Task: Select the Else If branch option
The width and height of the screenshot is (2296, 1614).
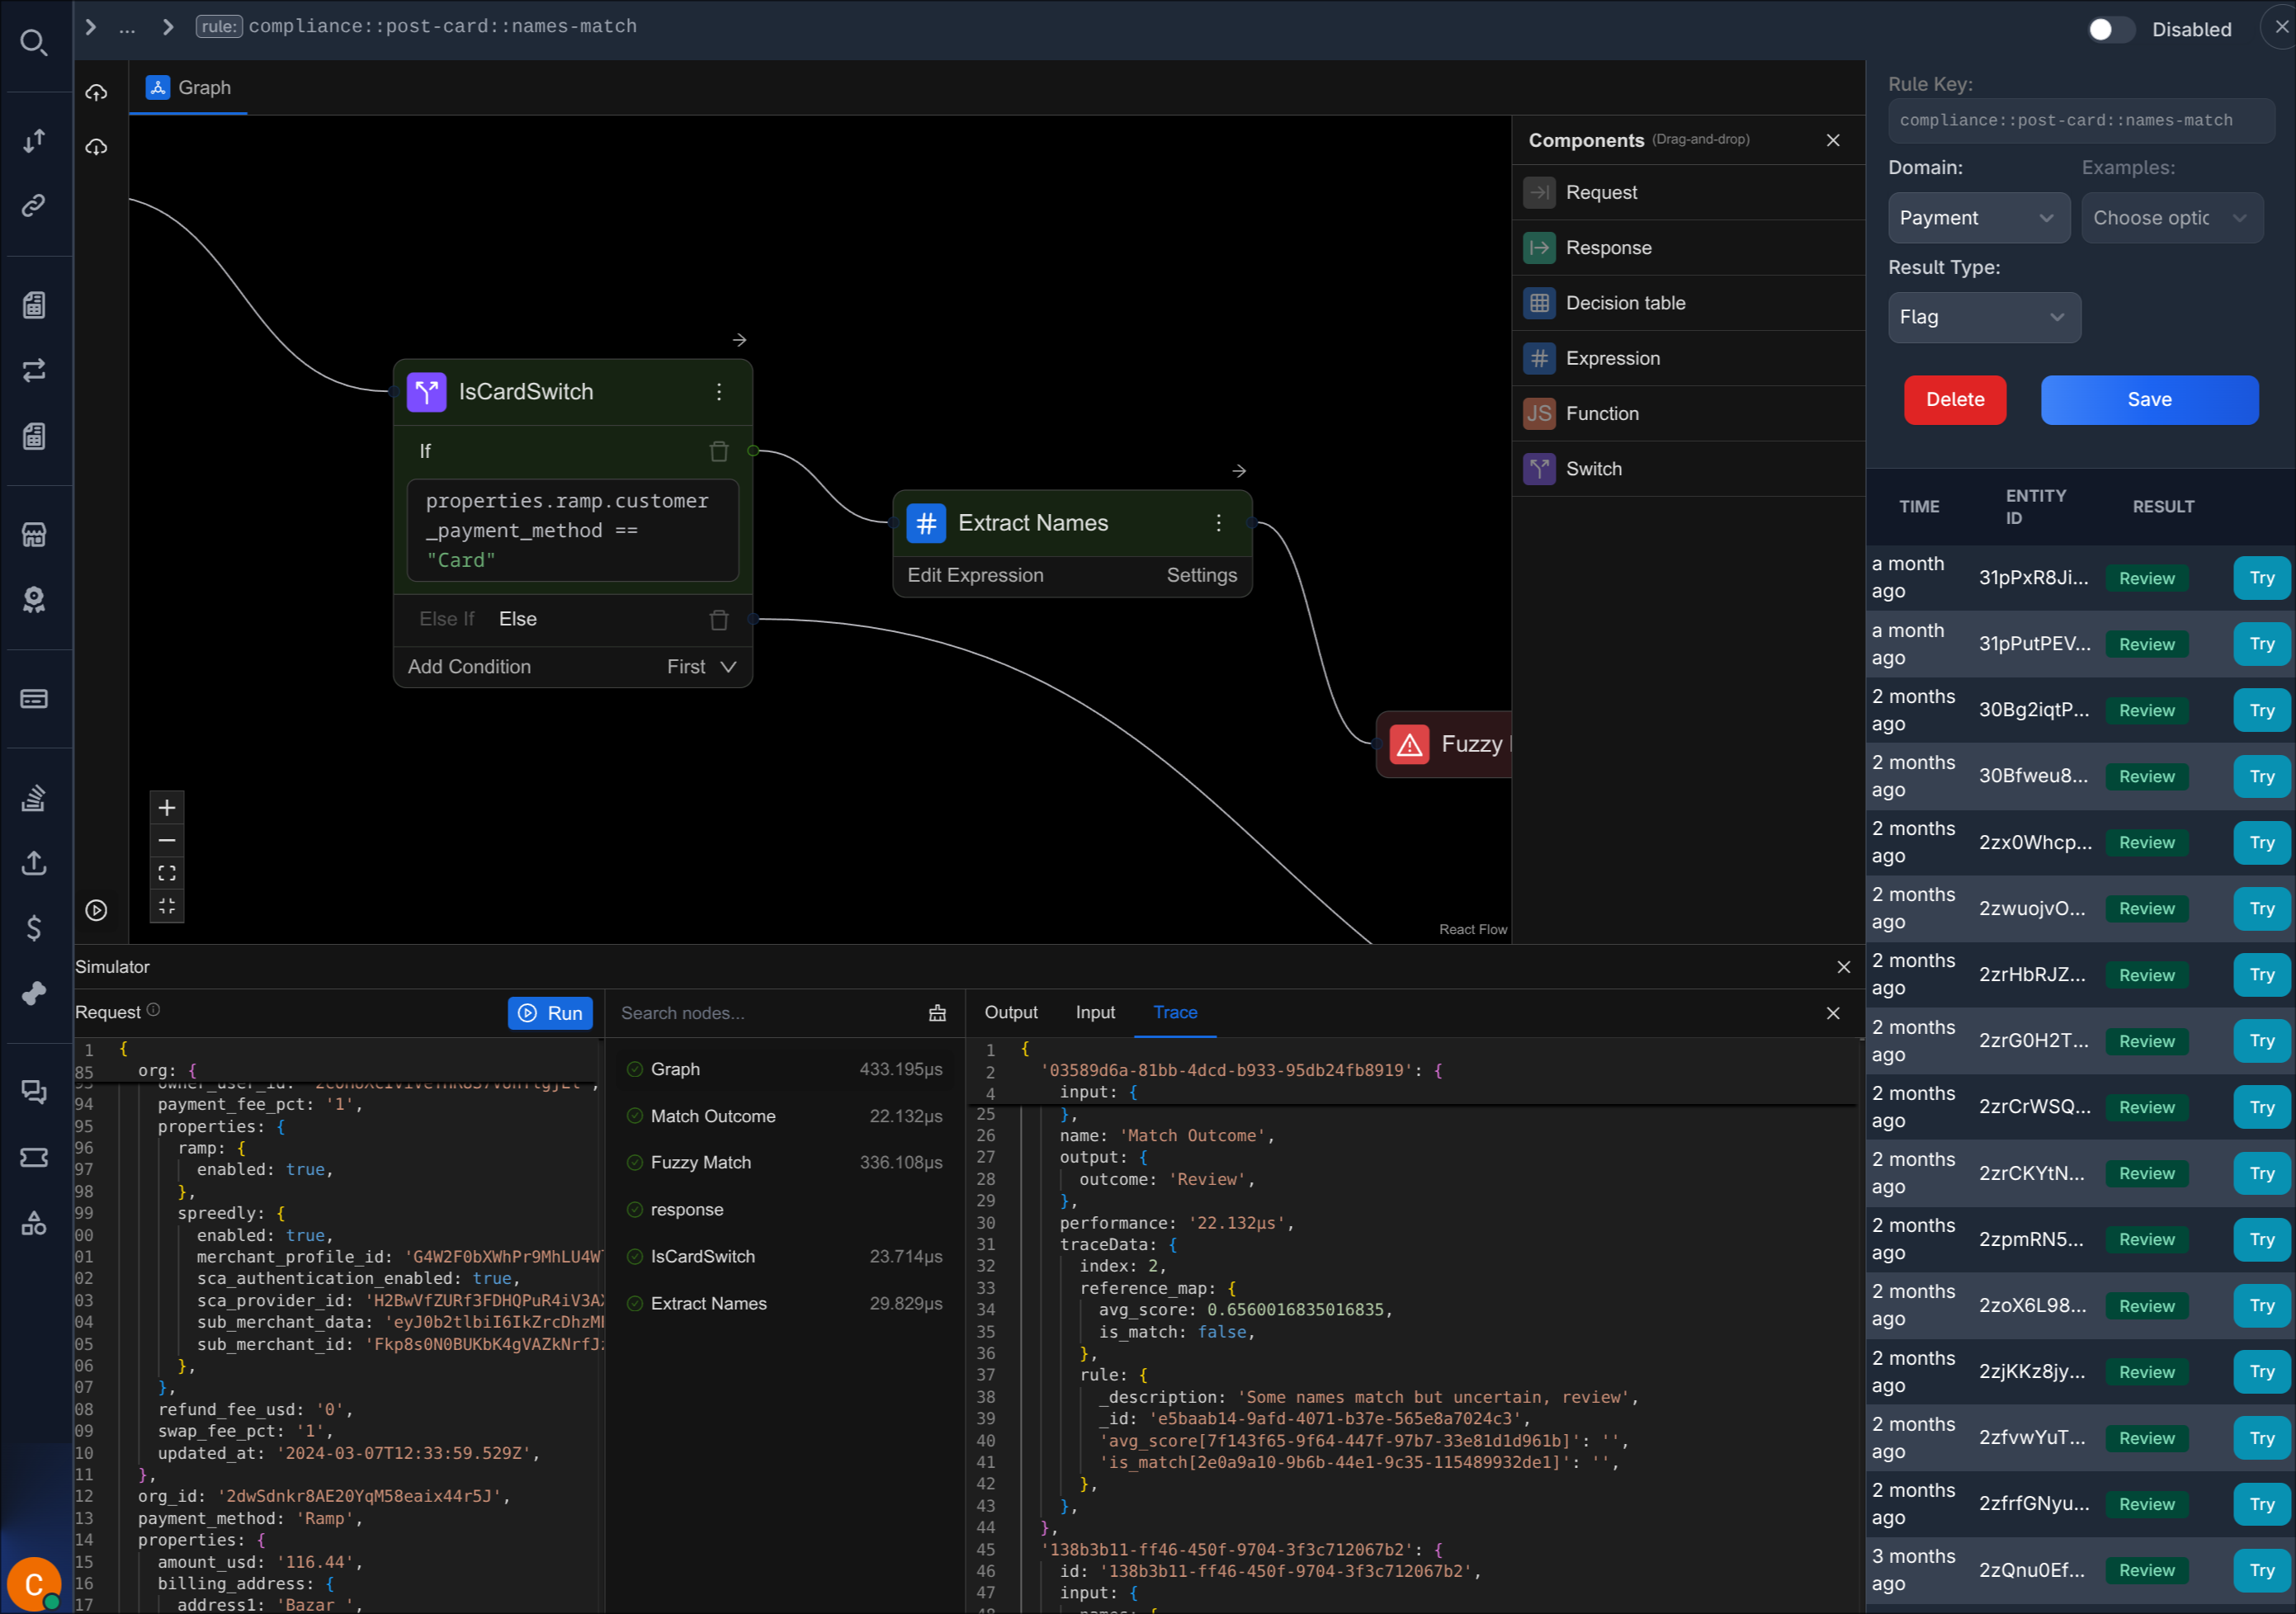Action: 446,619
